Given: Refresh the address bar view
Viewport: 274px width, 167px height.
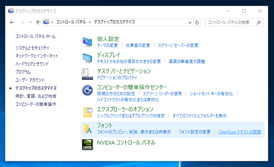Looking at the screenshot, I should coord(197,22).
